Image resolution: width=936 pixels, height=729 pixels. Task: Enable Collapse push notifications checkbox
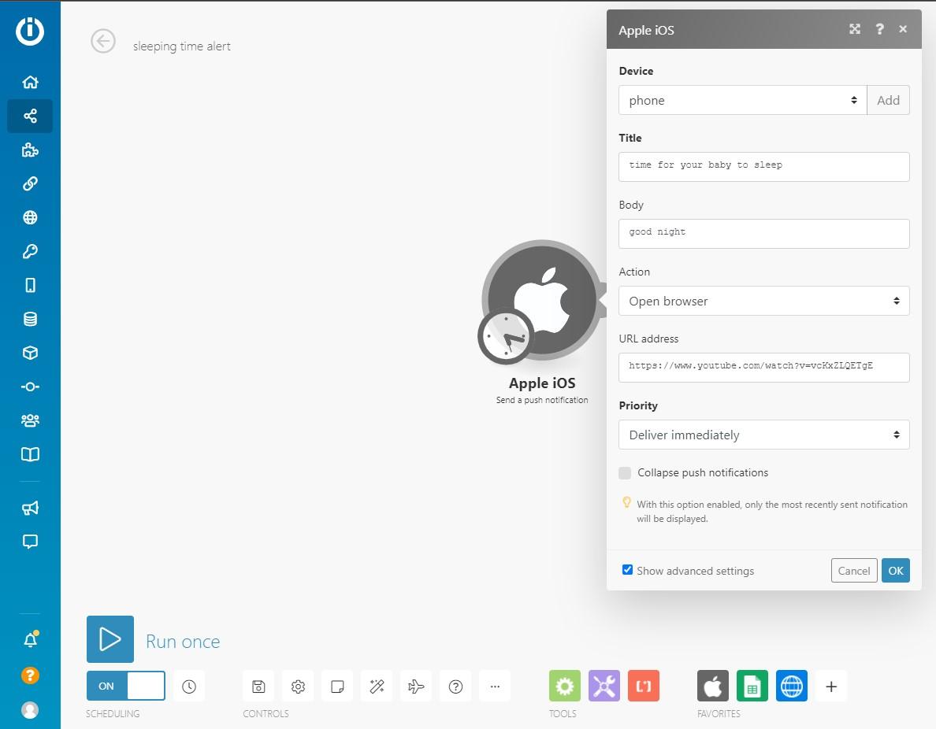coord(625,473)
